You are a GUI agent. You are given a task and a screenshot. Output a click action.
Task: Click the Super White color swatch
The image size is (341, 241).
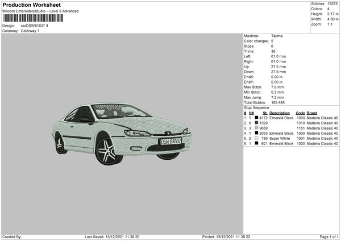[256, 138]
